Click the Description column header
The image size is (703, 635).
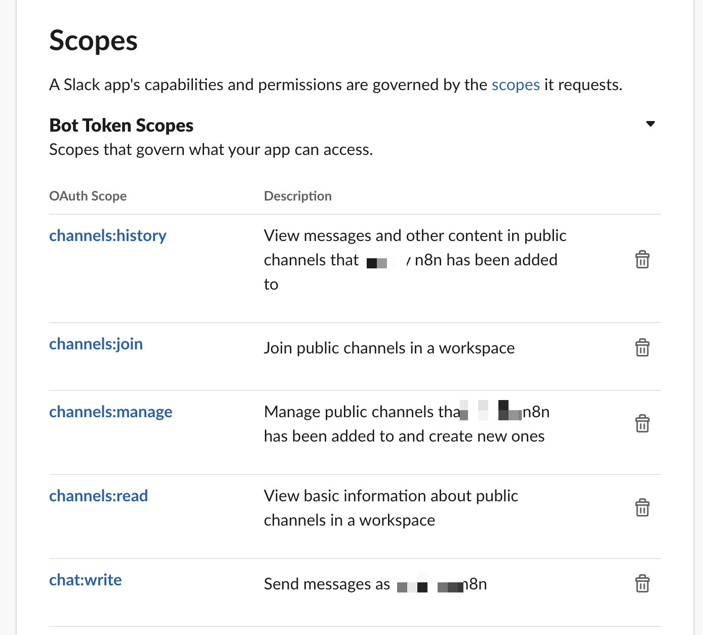298,196
